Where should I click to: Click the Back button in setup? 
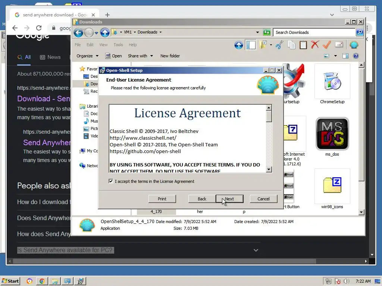pyautogui.click(x=202, y=199)
